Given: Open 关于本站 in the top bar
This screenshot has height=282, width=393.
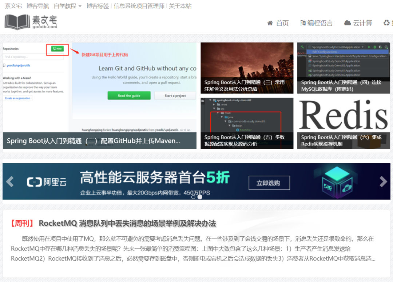Looking at the screenshot, I should (x=180, y=6).
